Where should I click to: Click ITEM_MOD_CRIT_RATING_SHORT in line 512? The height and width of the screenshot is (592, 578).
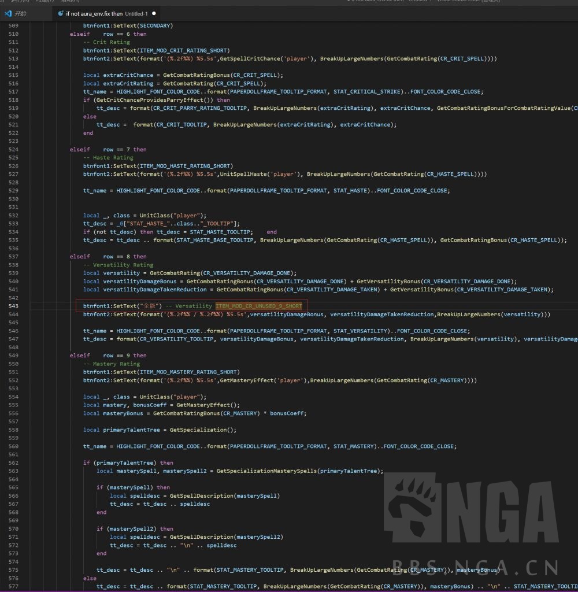coord(183,51)
